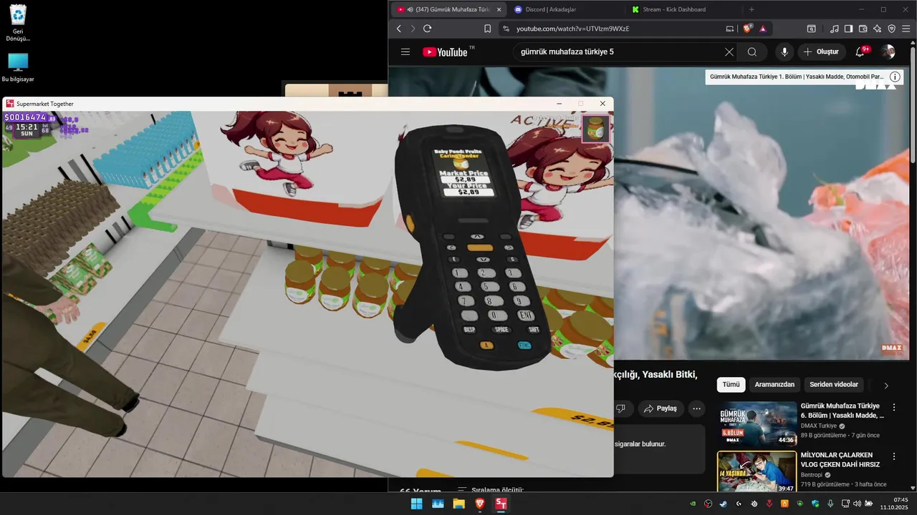Select the Seriden videolar filter chip
This screenshot has width=917, height=515.
834,385
